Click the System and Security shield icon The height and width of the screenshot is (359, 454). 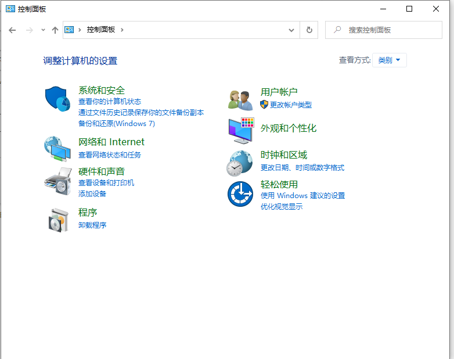pos(57,99)
